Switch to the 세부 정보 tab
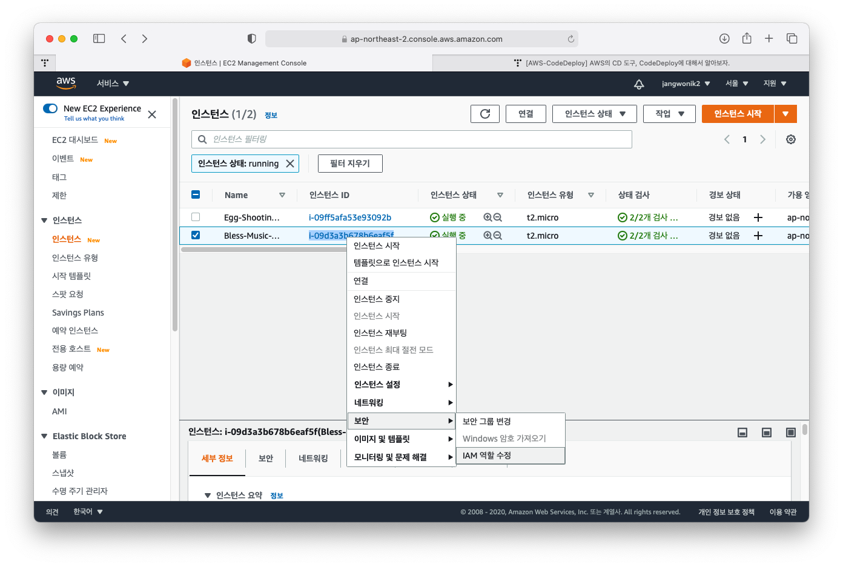Image resolution: width=843 pixels, height=567 pixels. 217,459
